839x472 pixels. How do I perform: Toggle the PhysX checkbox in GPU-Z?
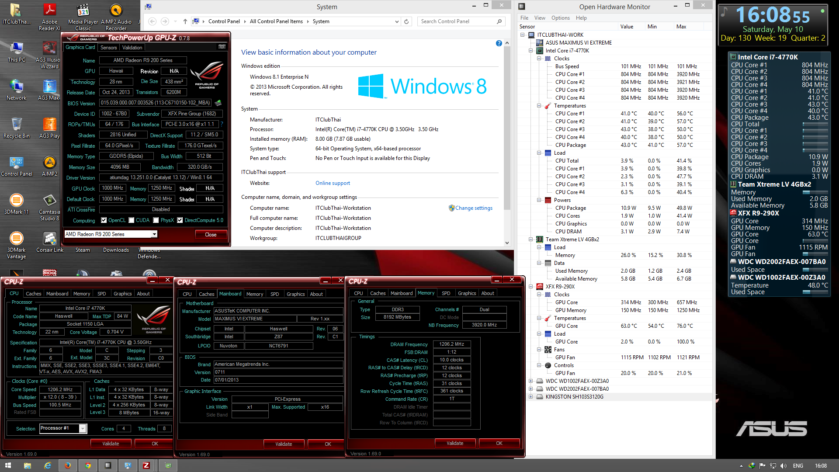click(x=156, y=220)
